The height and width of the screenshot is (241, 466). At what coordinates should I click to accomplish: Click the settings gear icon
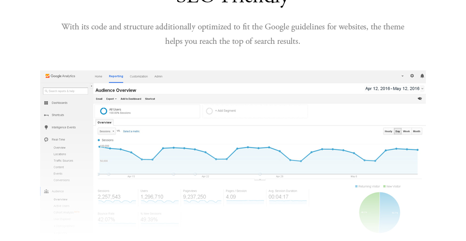point(412,76)
